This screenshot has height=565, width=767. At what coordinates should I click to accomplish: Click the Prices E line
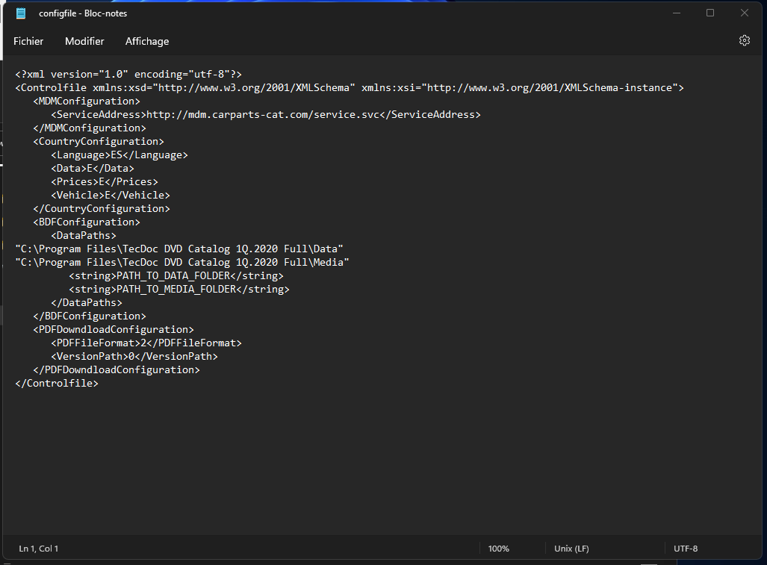pyautogui.click(x=105, y=182)
